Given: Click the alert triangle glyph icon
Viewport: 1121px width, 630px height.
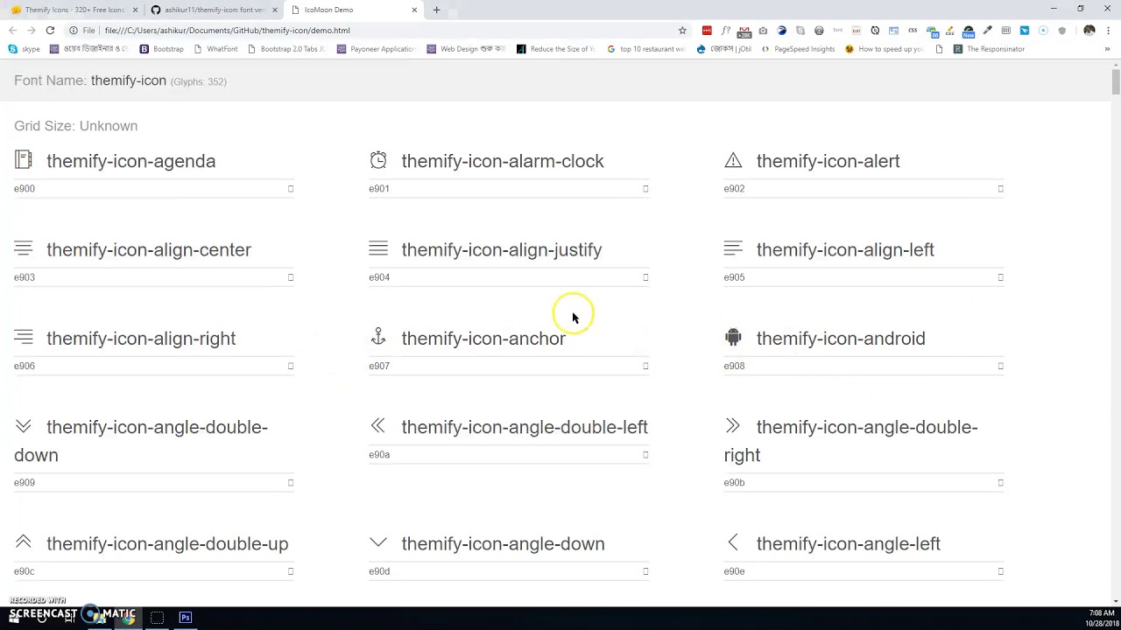Looking at the screenshot, I should (733, 160).
